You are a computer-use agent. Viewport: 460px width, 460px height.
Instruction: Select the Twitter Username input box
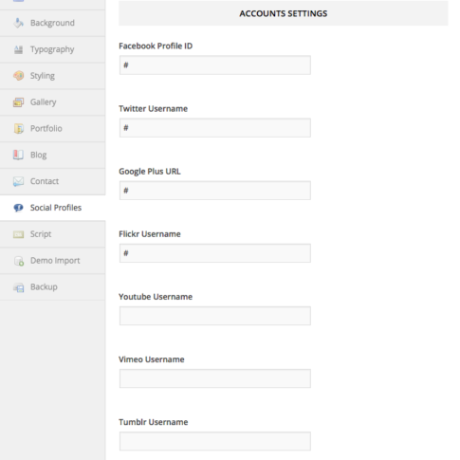pos(215,128)
